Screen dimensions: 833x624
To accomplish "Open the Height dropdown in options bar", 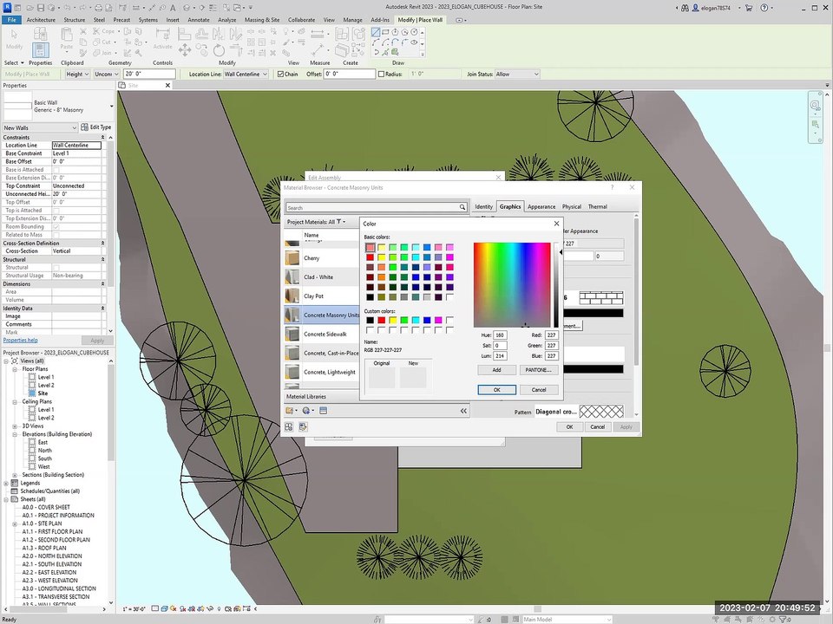I will coord(77,75).
